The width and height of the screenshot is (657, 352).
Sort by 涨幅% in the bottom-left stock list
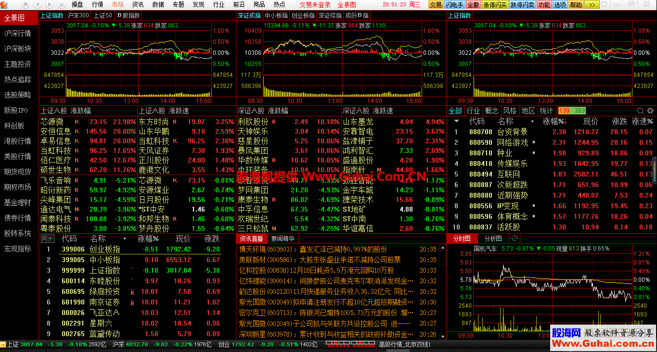pos(148,239)
